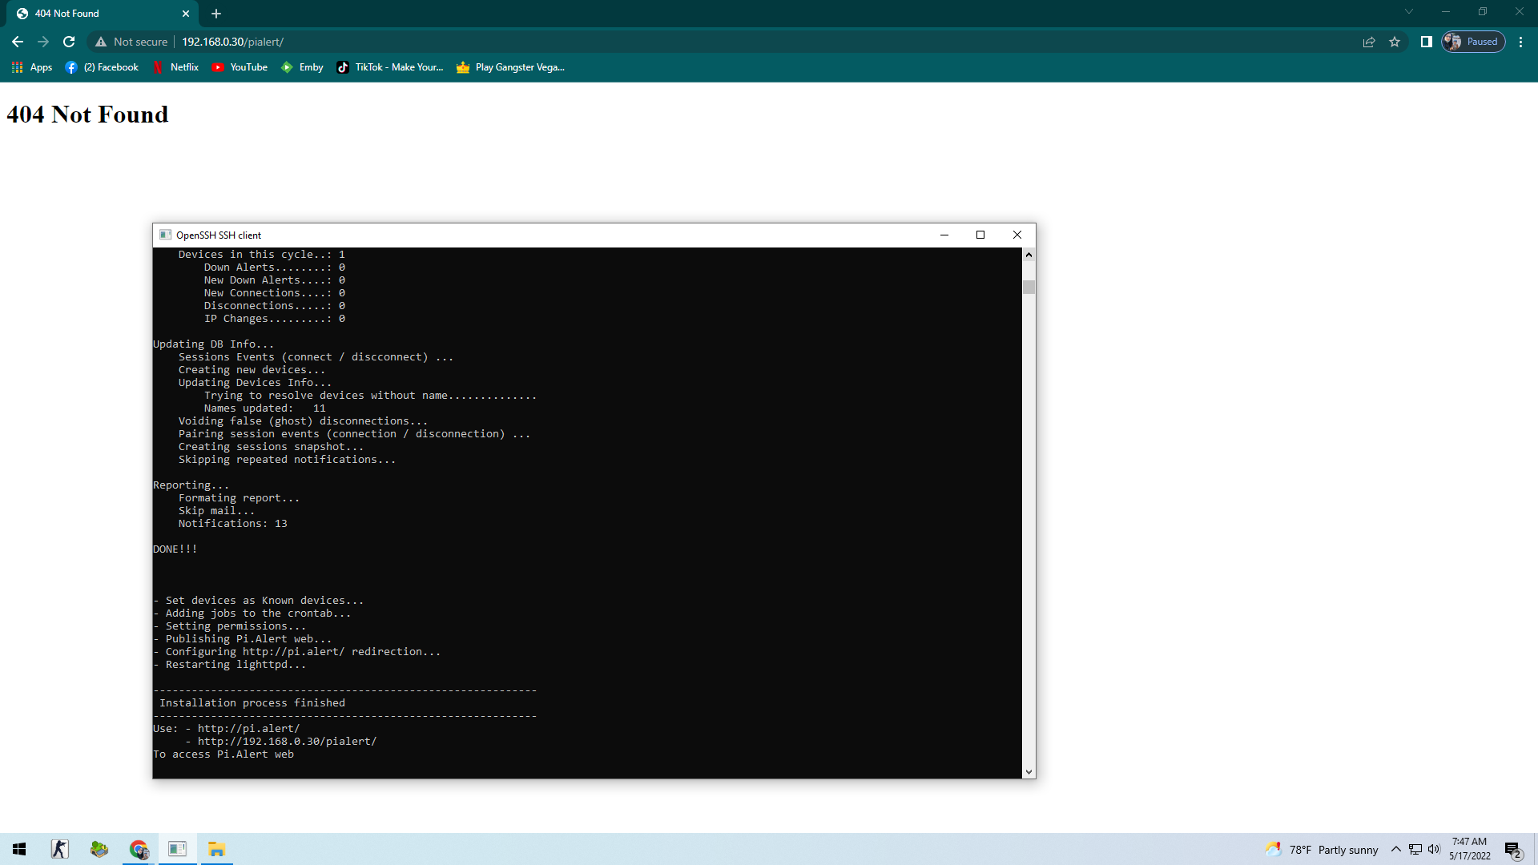This screenshot has width=1538, height=865.
Task: Open the Emby bookmark
Action: pos(302,67)
